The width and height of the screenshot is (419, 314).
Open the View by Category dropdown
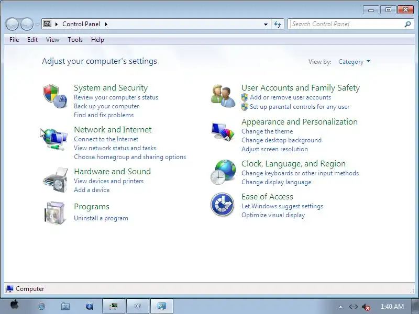click(354, 62)
